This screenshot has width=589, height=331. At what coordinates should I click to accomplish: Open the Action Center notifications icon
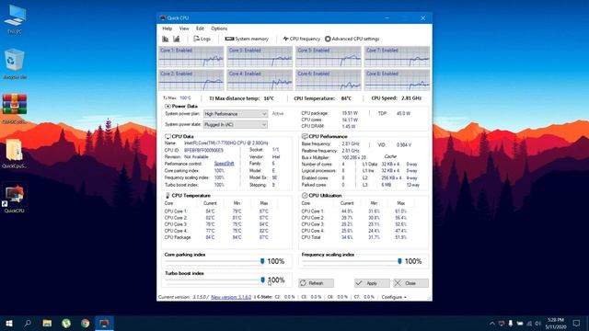click(x=576, y=323)
